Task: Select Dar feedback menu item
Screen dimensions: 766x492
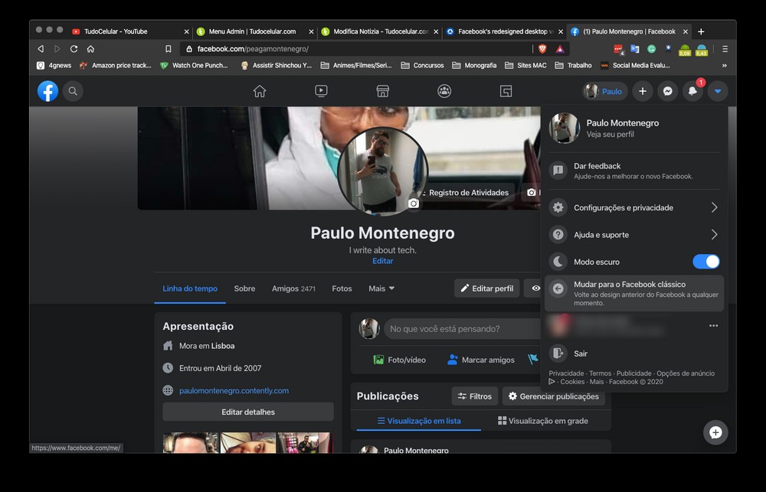Action: click(x=634, y=171)
